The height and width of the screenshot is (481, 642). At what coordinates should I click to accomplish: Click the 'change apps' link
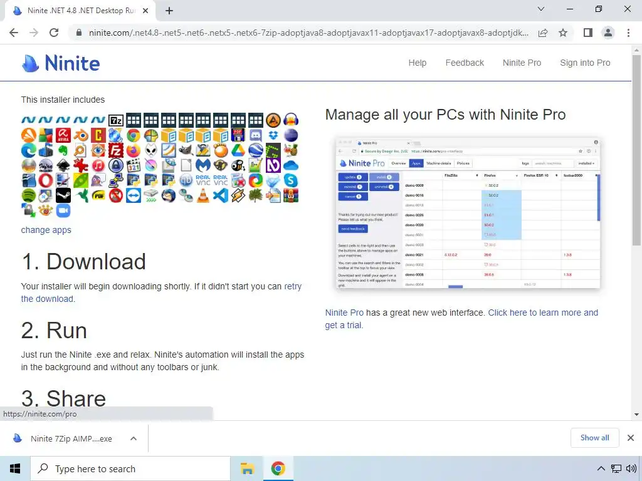(46, 230)
